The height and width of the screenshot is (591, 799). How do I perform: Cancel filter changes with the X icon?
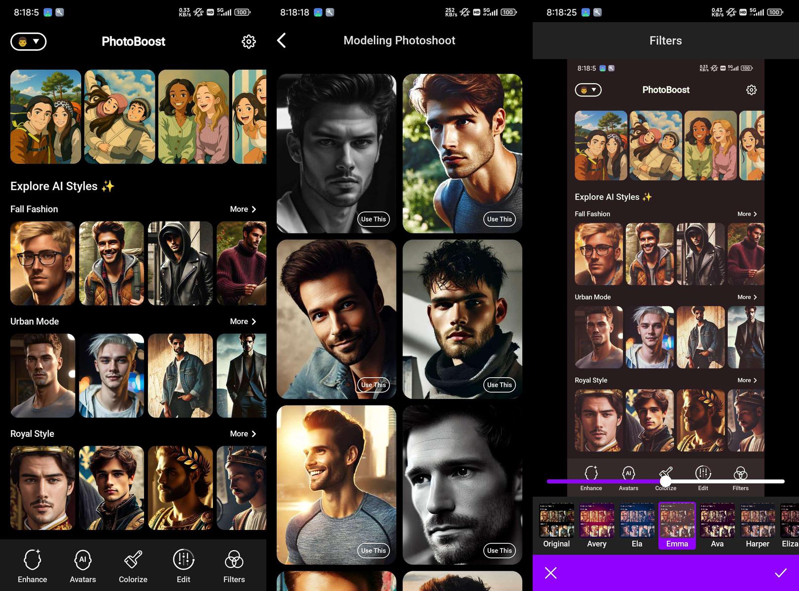550,573
